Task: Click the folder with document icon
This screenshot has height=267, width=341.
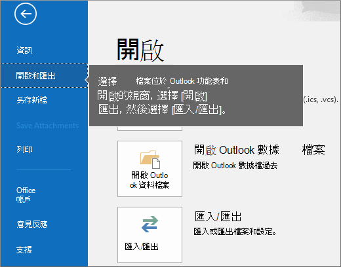Action: pyautogui.click(x=150, y=160)
